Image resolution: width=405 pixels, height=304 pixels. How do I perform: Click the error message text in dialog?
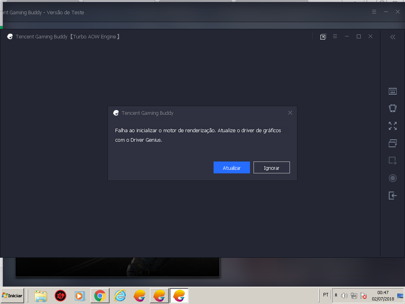pyautogui.click(x=198, y=135)
